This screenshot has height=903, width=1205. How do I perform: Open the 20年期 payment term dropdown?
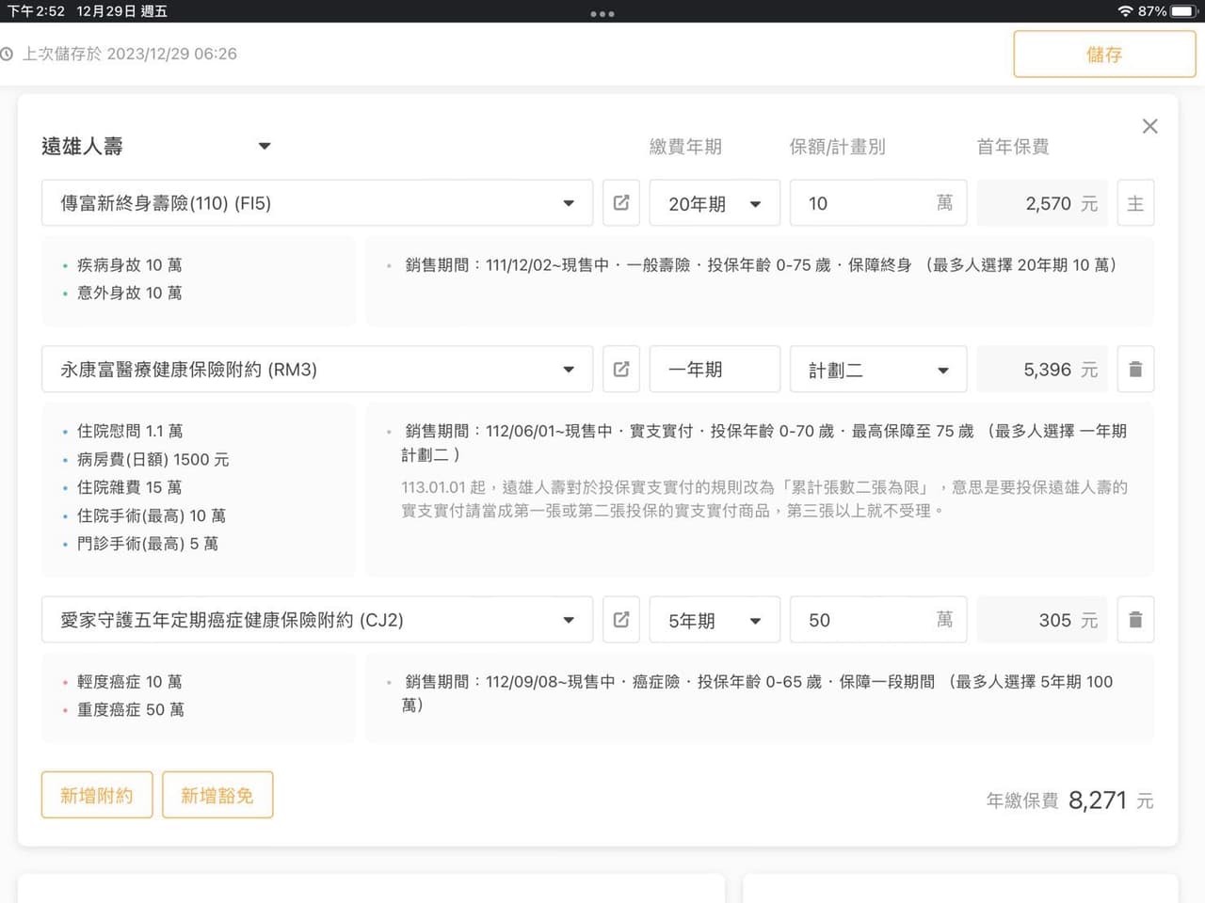(x=715, y=203)
